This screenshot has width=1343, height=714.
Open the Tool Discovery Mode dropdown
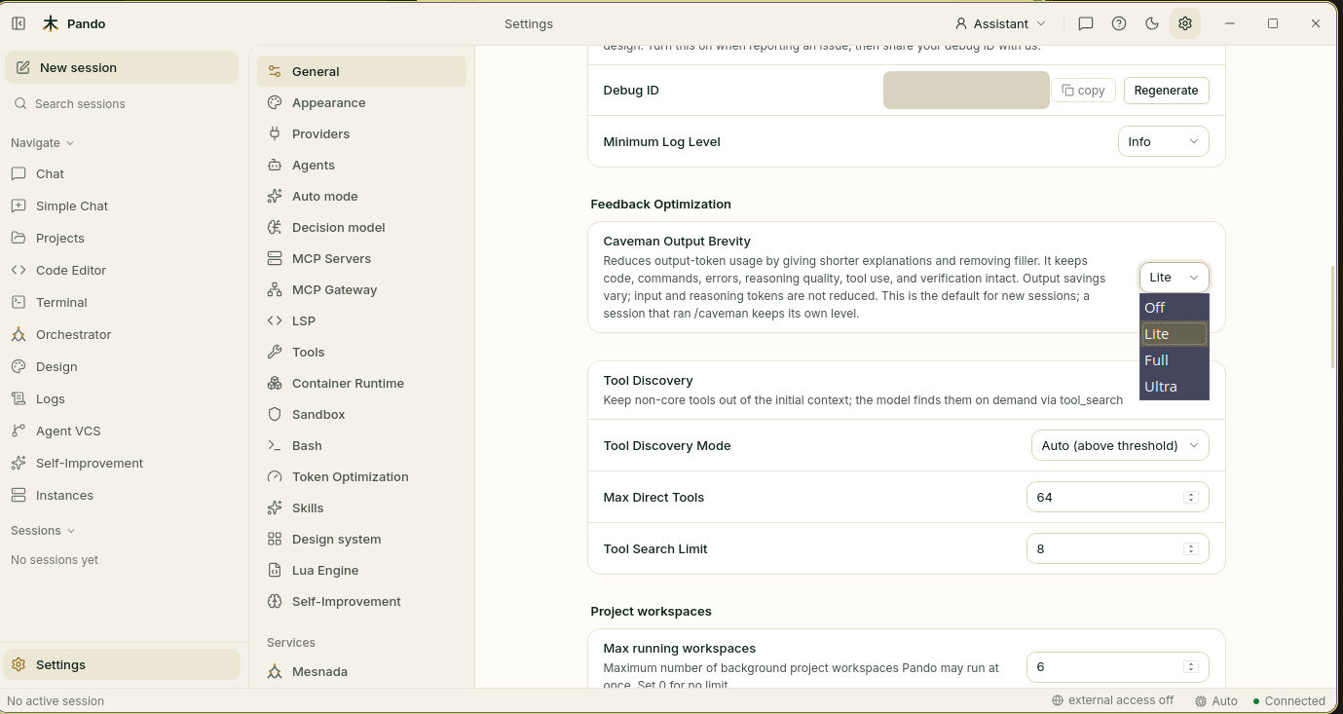coord(1120,445)
